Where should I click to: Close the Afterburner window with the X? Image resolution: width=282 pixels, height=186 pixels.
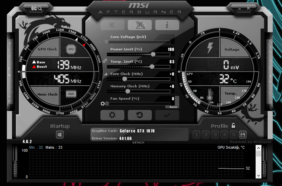click(248, 8)
